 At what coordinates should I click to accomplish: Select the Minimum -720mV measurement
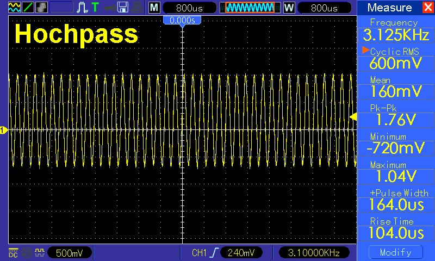pos(396,144)
